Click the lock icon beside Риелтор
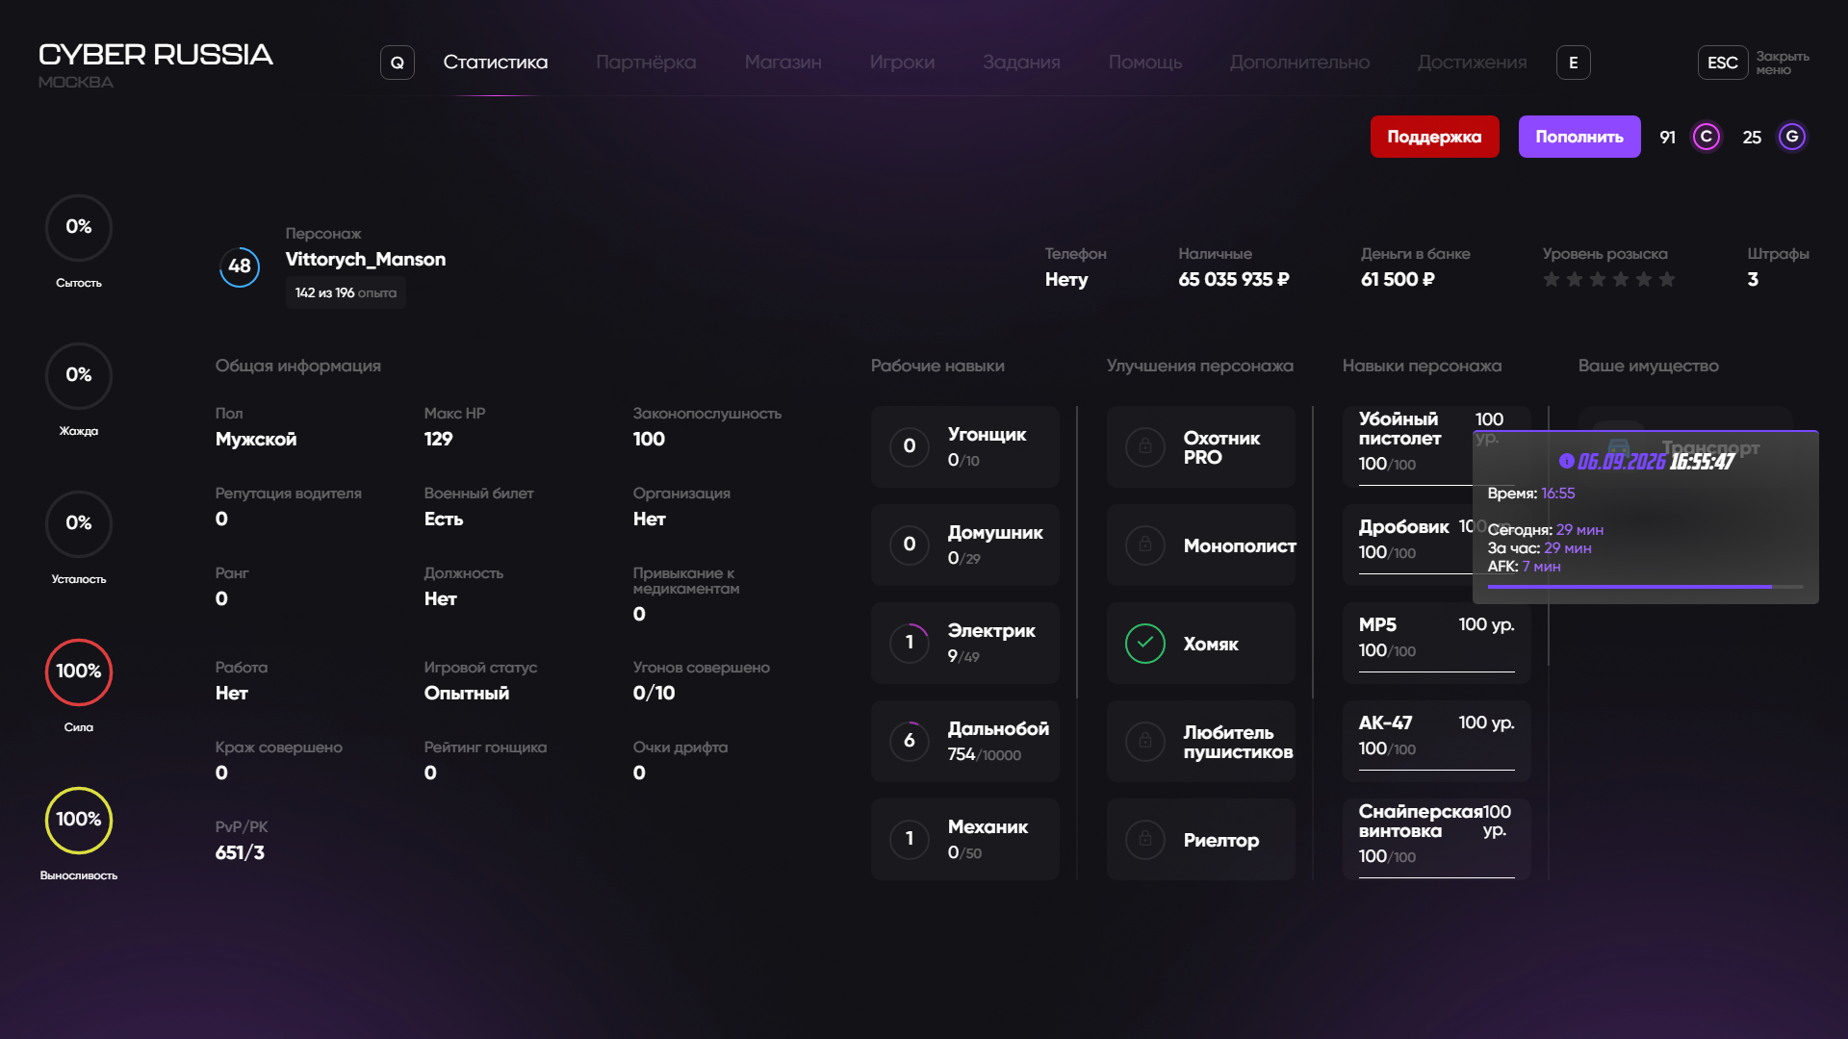 click(x=1145, y=840)
